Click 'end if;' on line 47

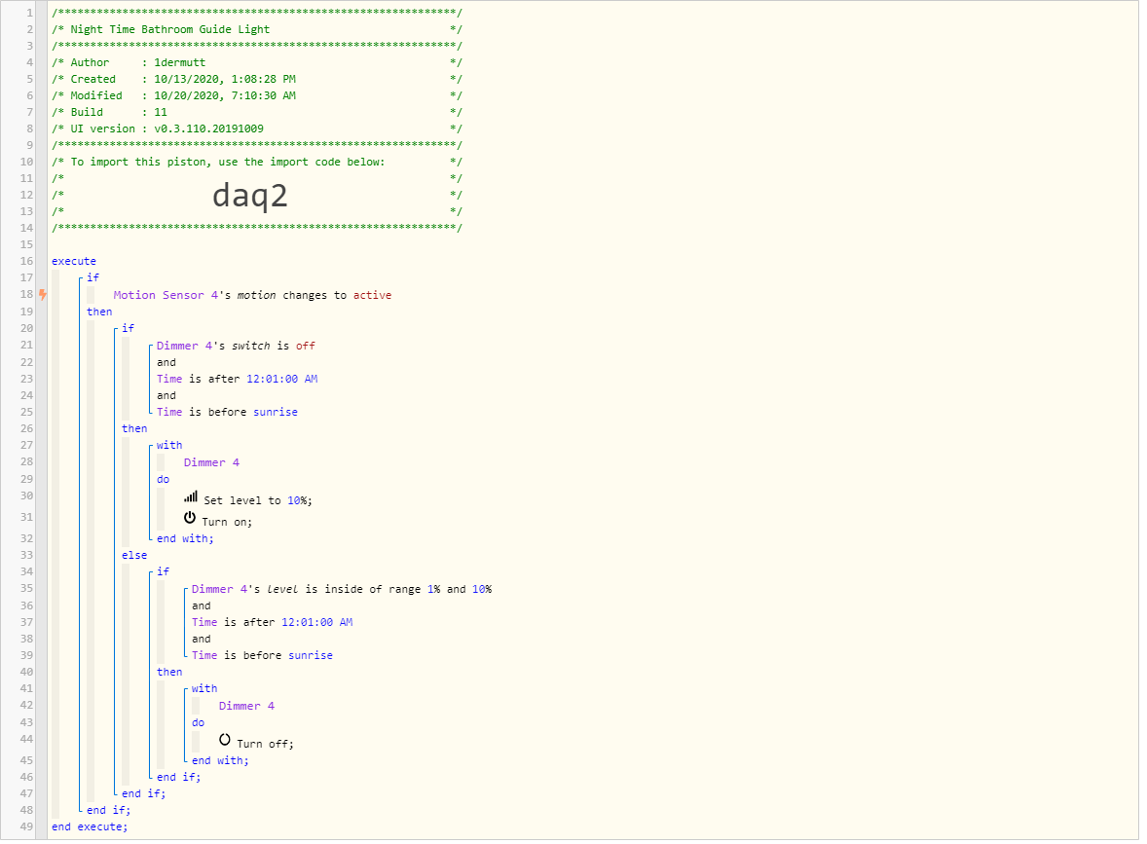pyautogui.click(x=144, y=794)
